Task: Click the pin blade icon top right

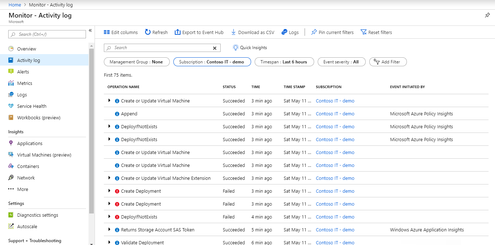Action: (x=487, y=15)
